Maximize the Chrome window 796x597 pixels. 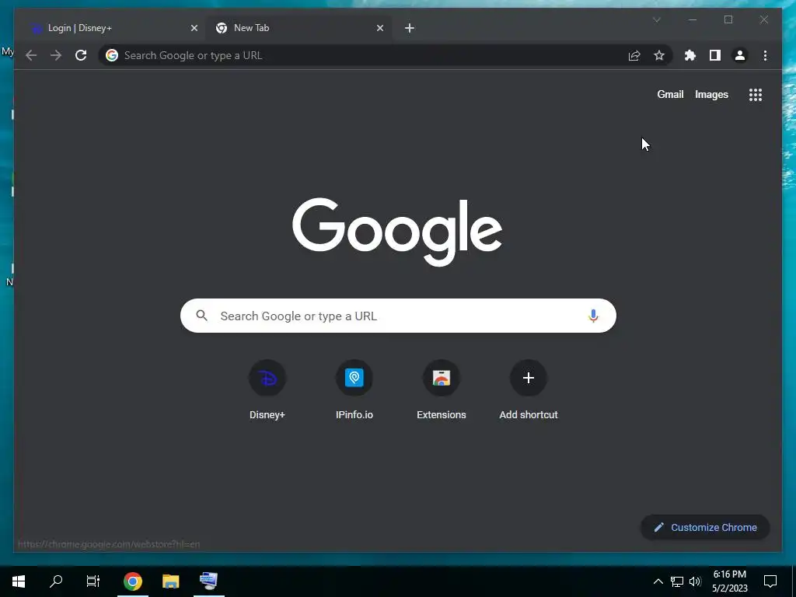click(728, 19)
